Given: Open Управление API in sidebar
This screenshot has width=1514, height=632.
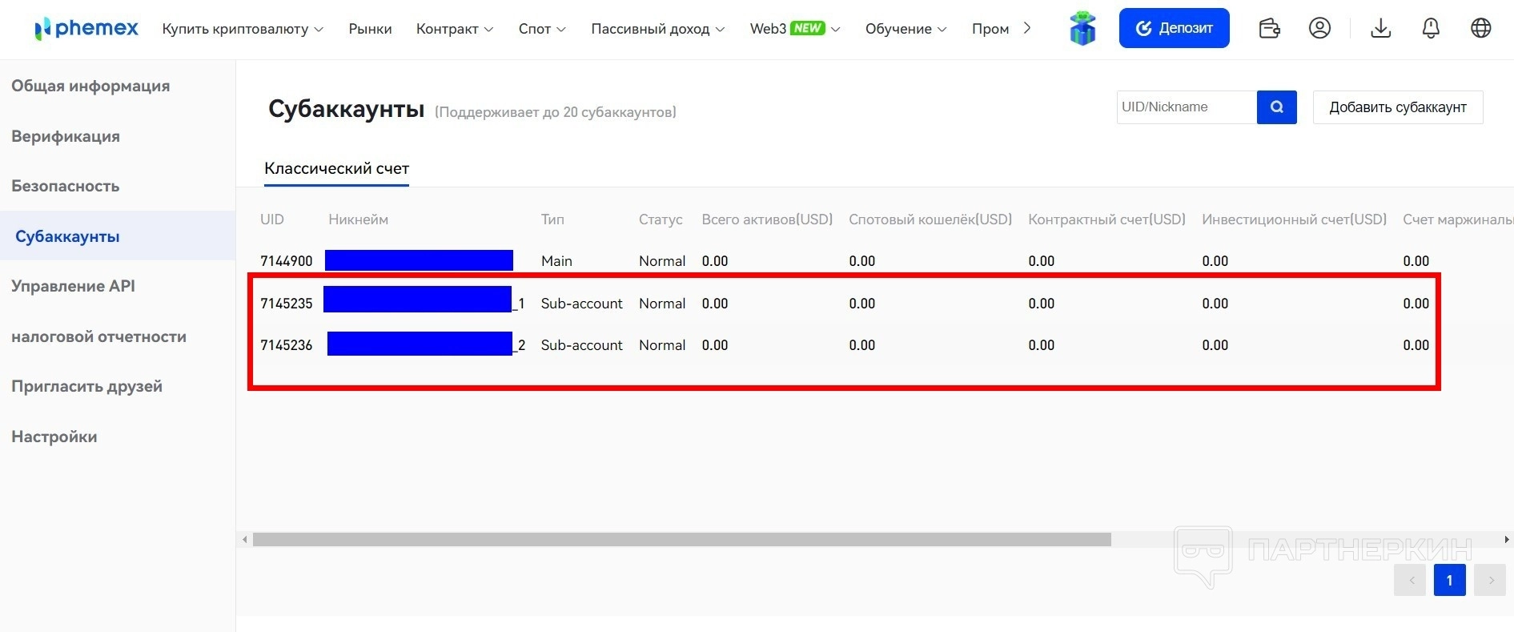Looking at the screenshot, I should tap(73, 286).
